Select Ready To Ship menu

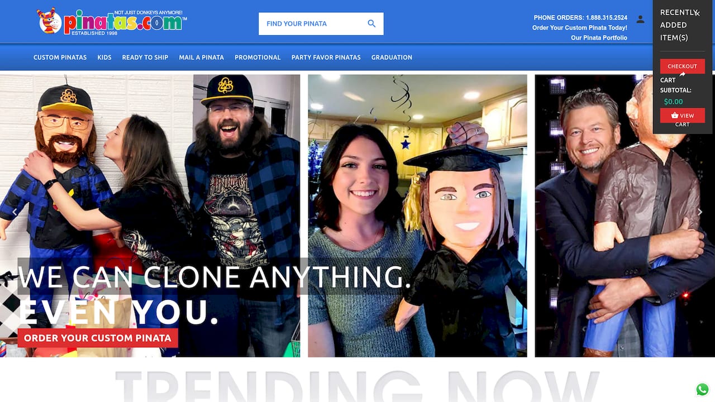pyautogui.click(x=145, y=58)
